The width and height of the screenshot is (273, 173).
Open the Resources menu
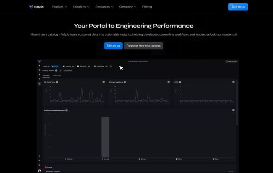point(104,7)
